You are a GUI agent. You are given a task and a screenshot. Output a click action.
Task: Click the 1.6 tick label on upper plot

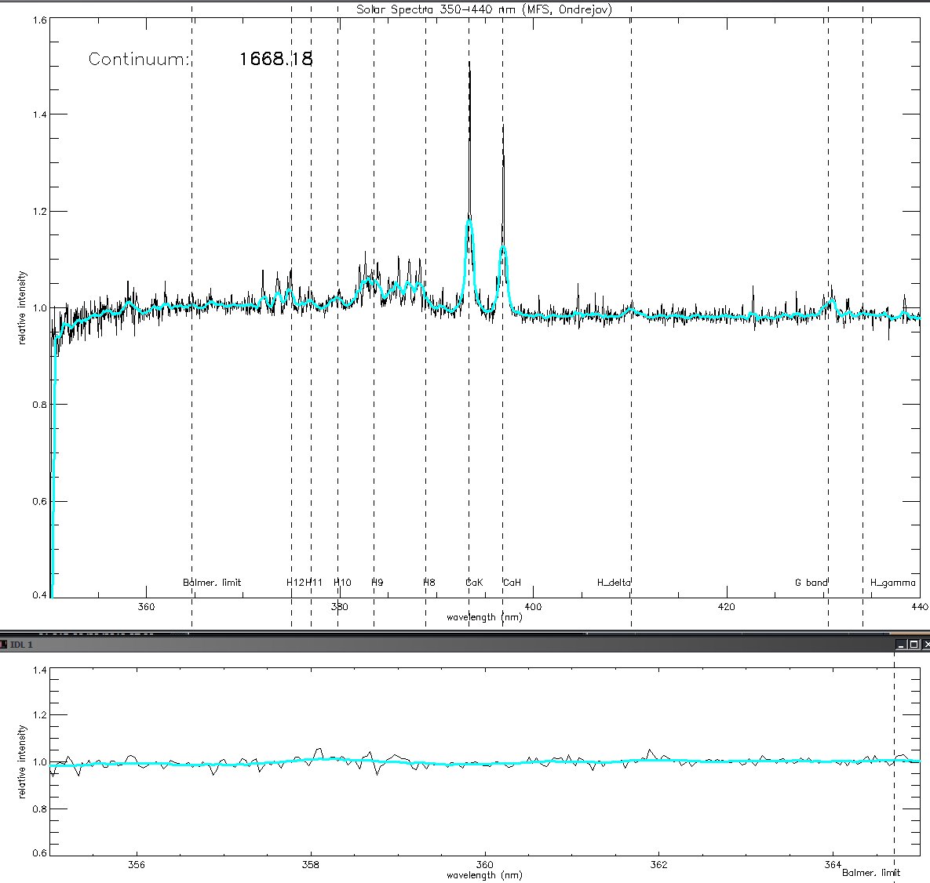coord(40,20)
